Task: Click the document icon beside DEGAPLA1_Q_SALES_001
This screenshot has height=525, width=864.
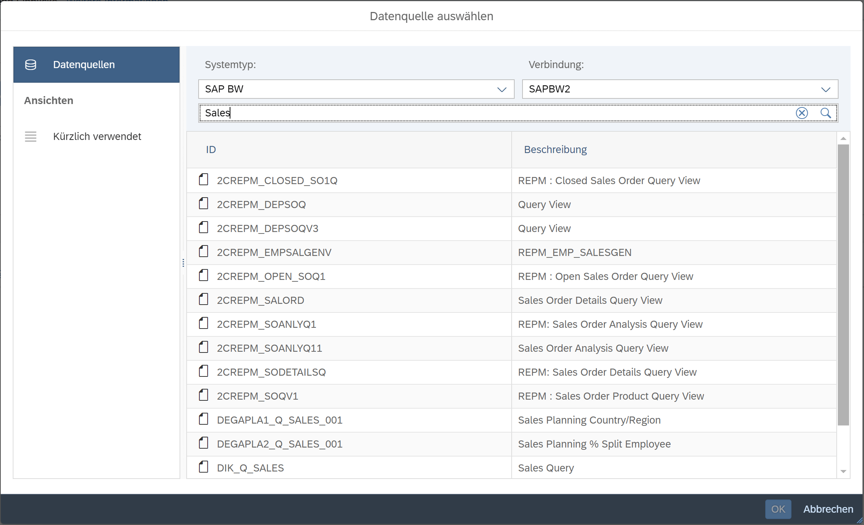Action: [203, 419]
